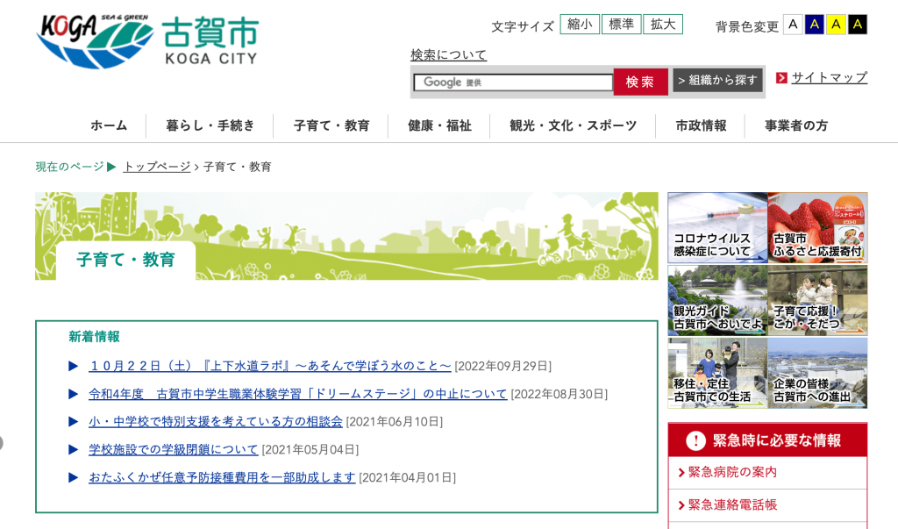Reset text size with 標準 button

click(x=621, y=25)
